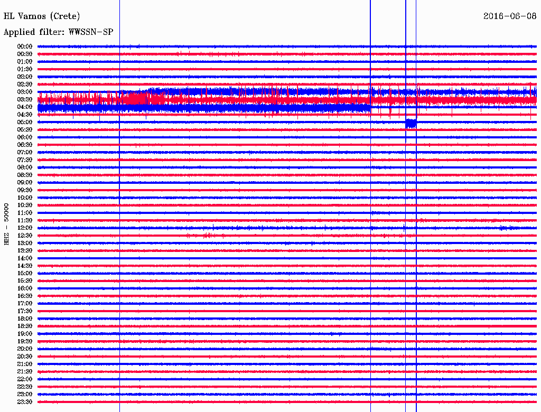The image size is (541, 412).
Task: Select the 08:30 time label
Action: (25, 175)
